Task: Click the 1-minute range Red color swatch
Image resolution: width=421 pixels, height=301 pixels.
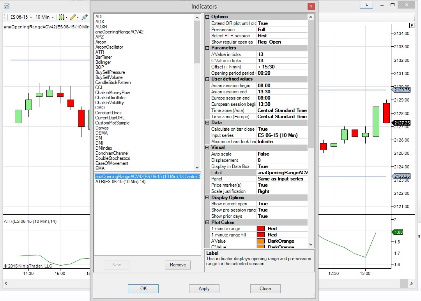Action: 261,229
